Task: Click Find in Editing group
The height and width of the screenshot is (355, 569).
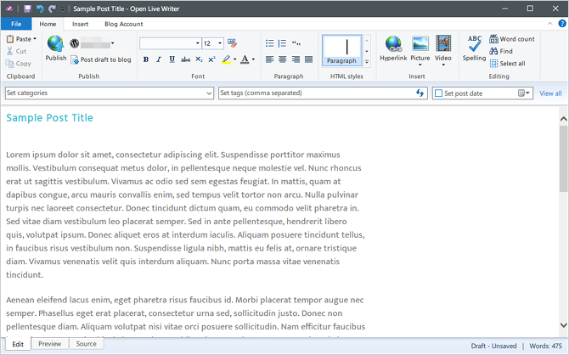Action: click(501, 51)
